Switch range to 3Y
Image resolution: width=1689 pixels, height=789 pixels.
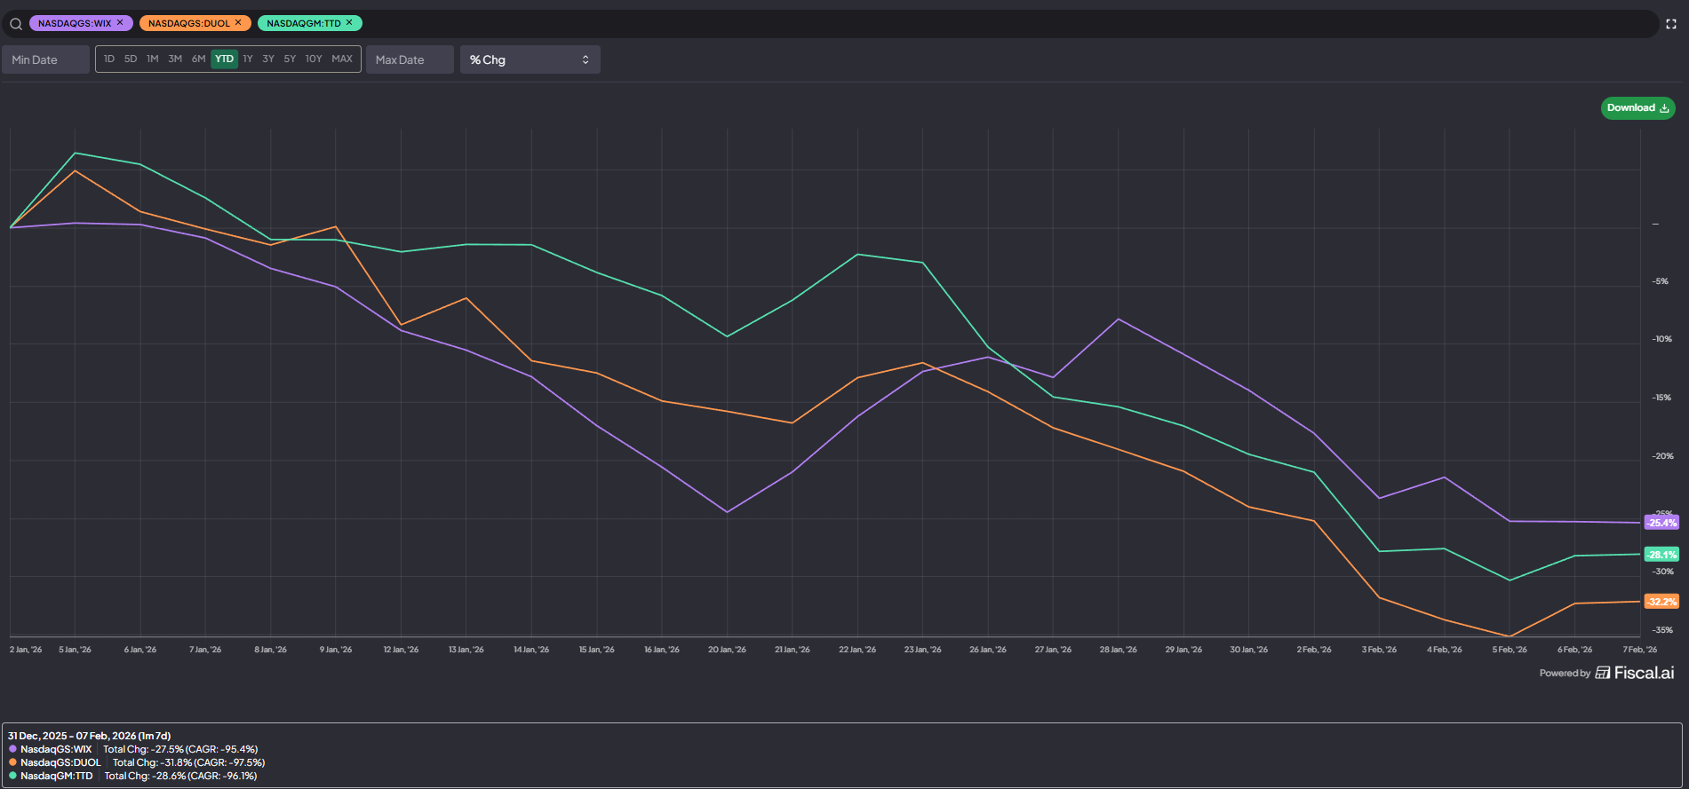268,59
